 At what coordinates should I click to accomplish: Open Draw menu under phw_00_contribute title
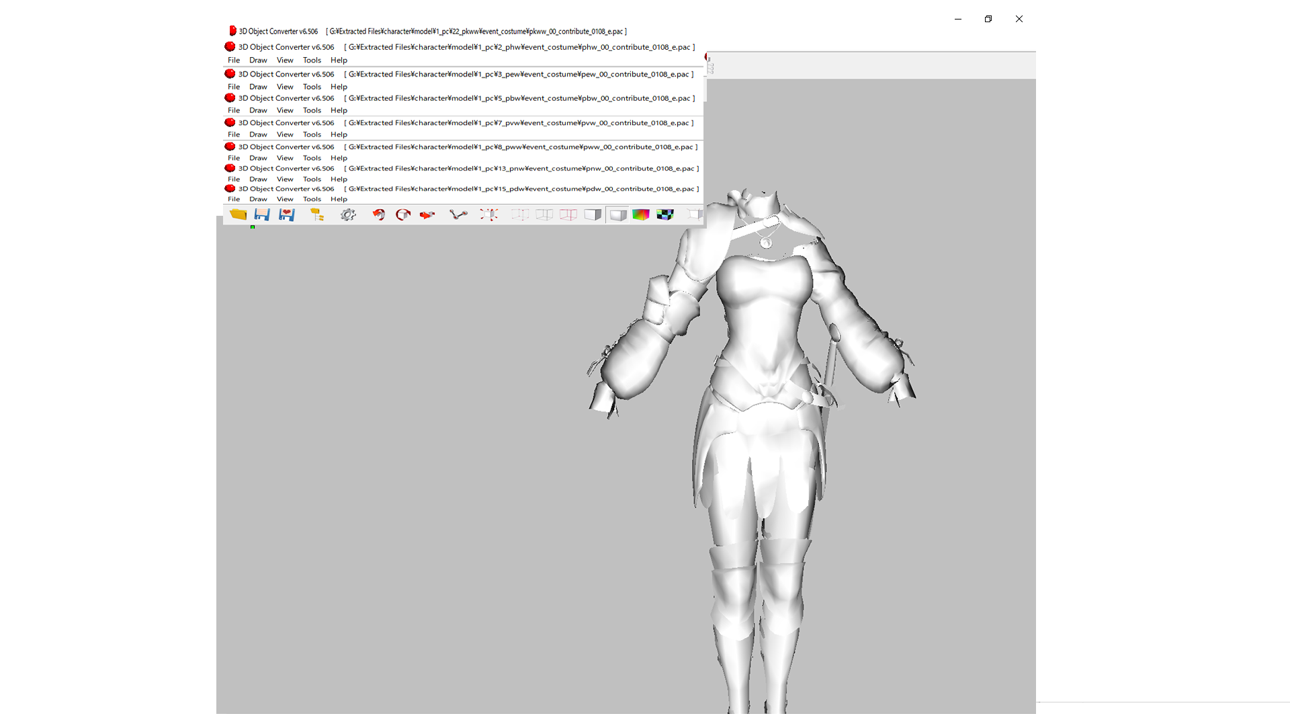(258, 61)
